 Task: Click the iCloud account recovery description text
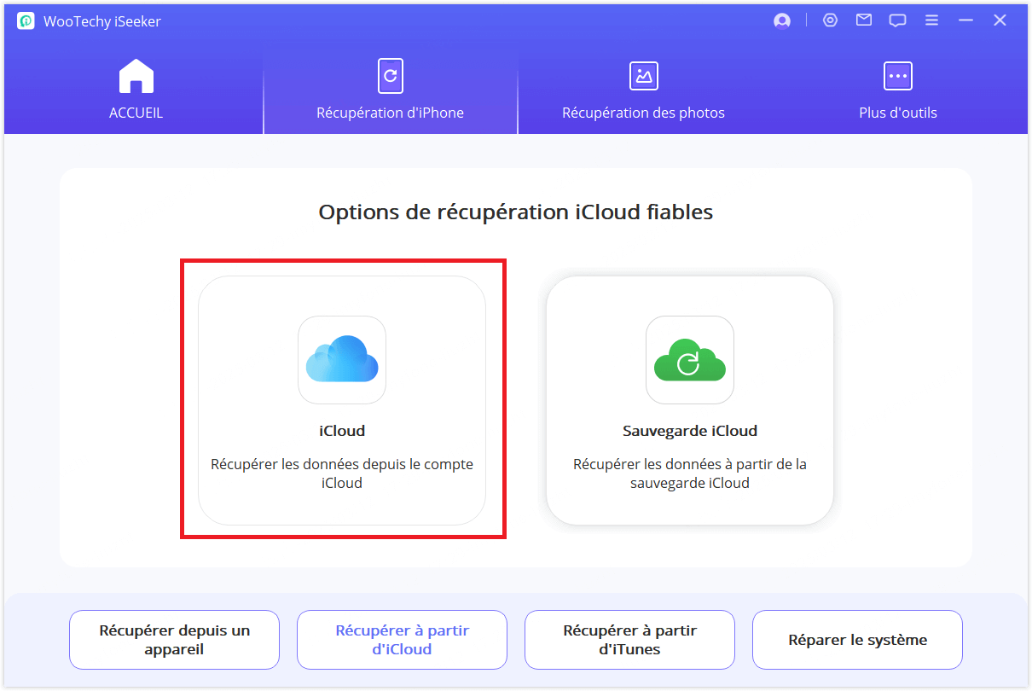pyautogui.click(x=342, y=473)
